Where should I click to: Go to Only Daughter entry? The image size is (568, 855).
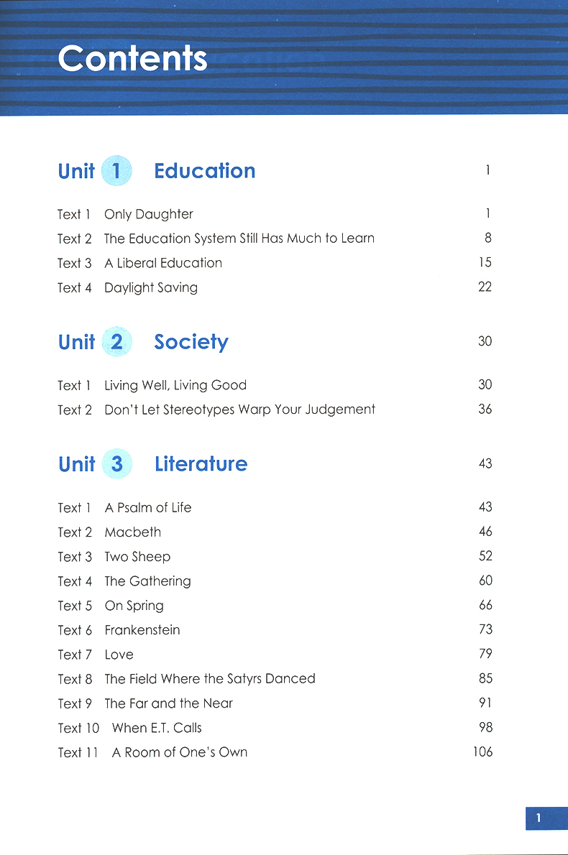point(148,214)
